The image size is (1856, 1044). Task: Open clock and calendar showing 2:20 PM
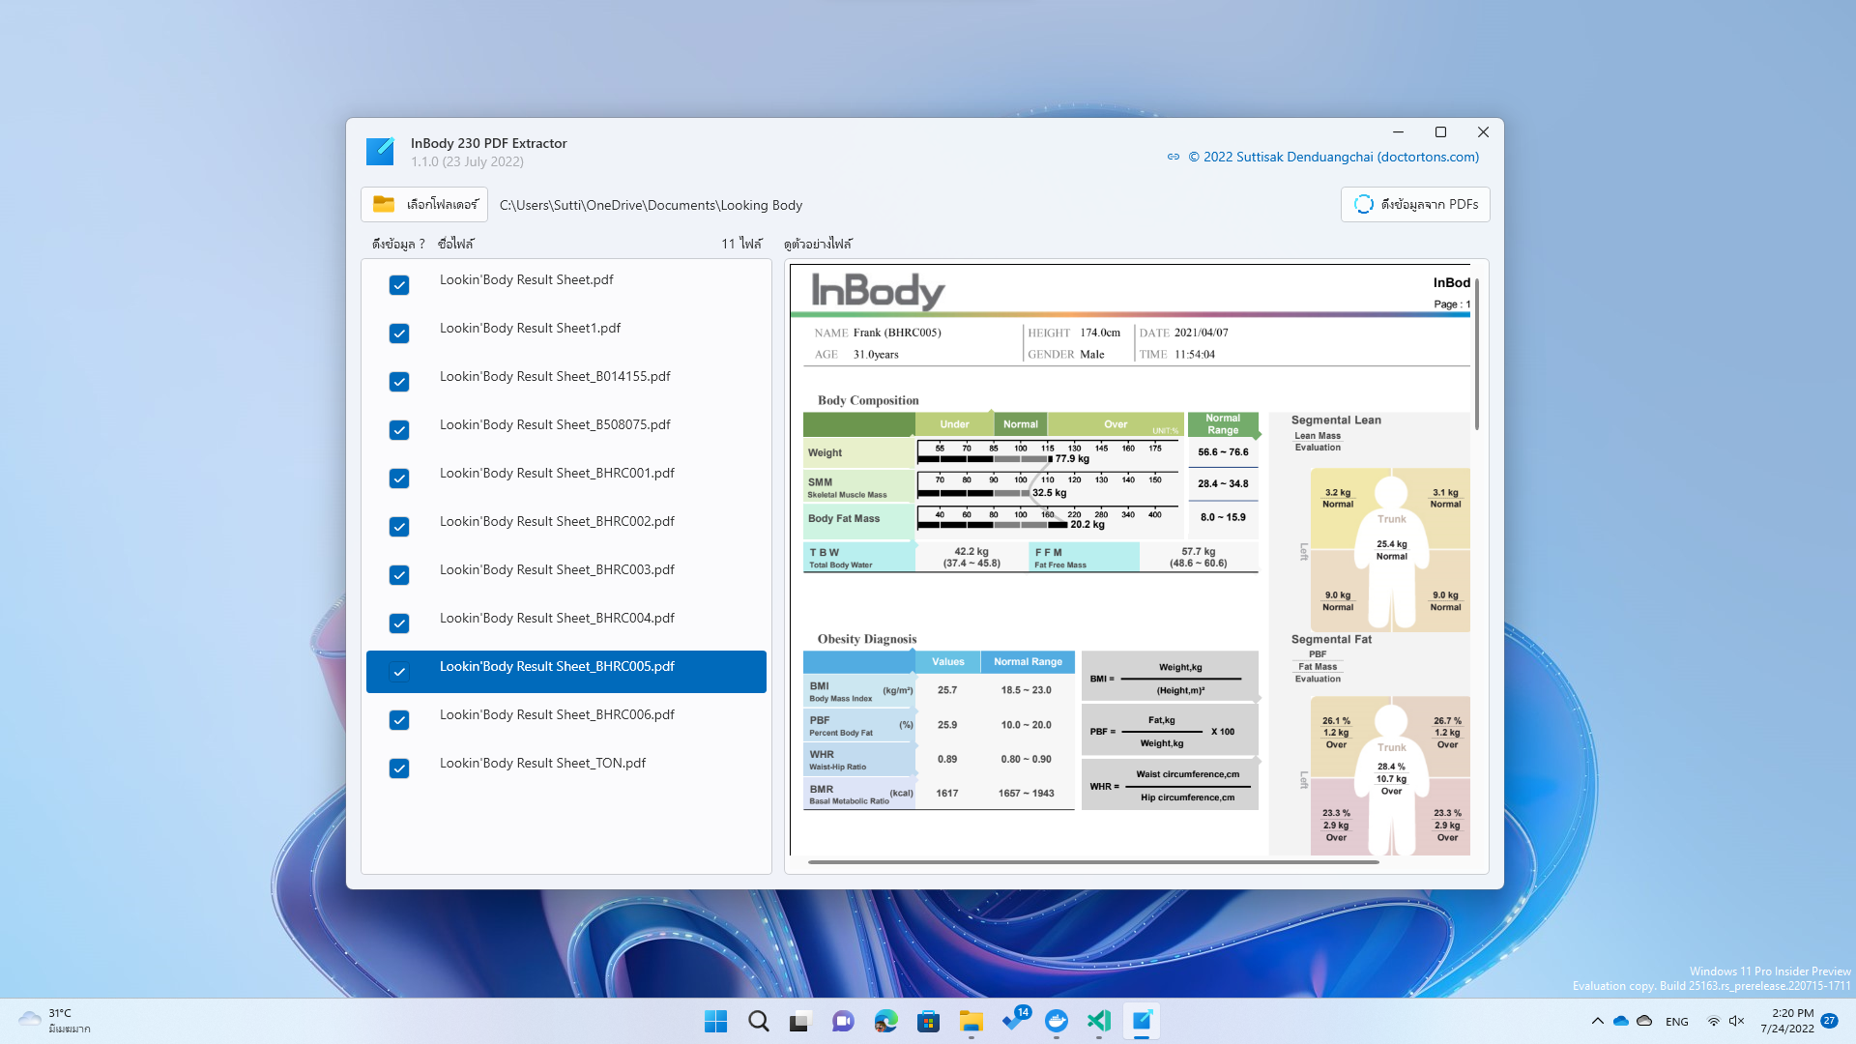coord(1786,1021)
